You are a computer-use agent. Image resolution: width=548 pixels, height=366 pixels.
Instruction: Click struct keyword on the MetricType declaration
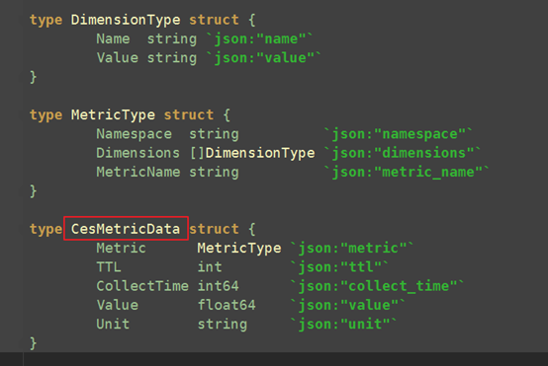(x=189, y=115)
